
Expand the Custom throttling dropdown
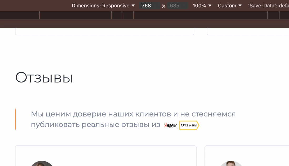230,6
